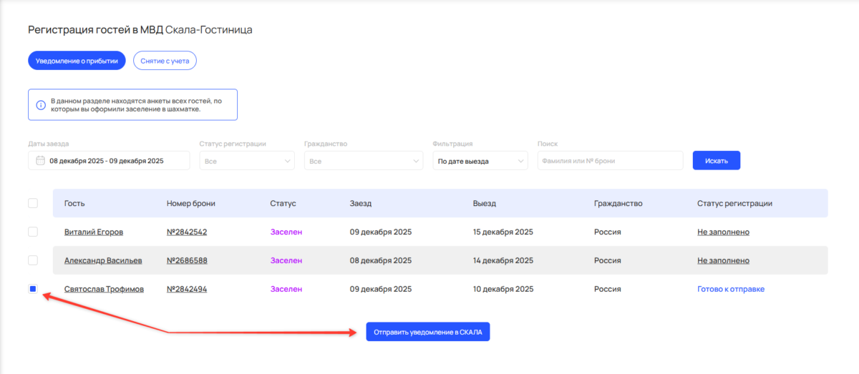
Task: Open the Фильтрация dropdown showing По дате выезда
Action: coord(480,161)
